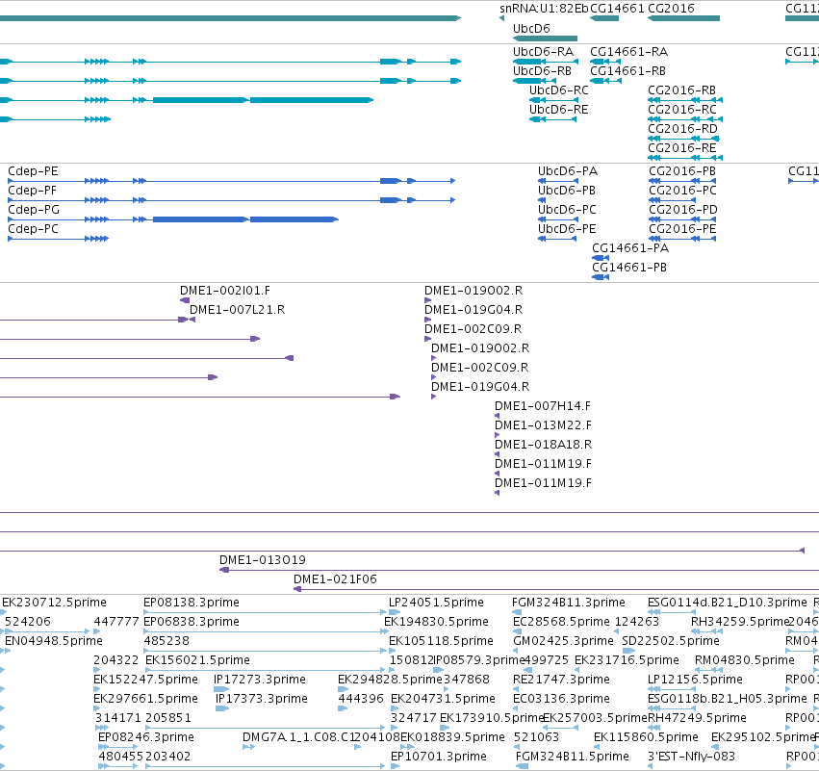Image resolution: width=819 pixels, height=771 pixels.
Task: Select the UbcD6-RE transcript label
Action: [559, 110]
